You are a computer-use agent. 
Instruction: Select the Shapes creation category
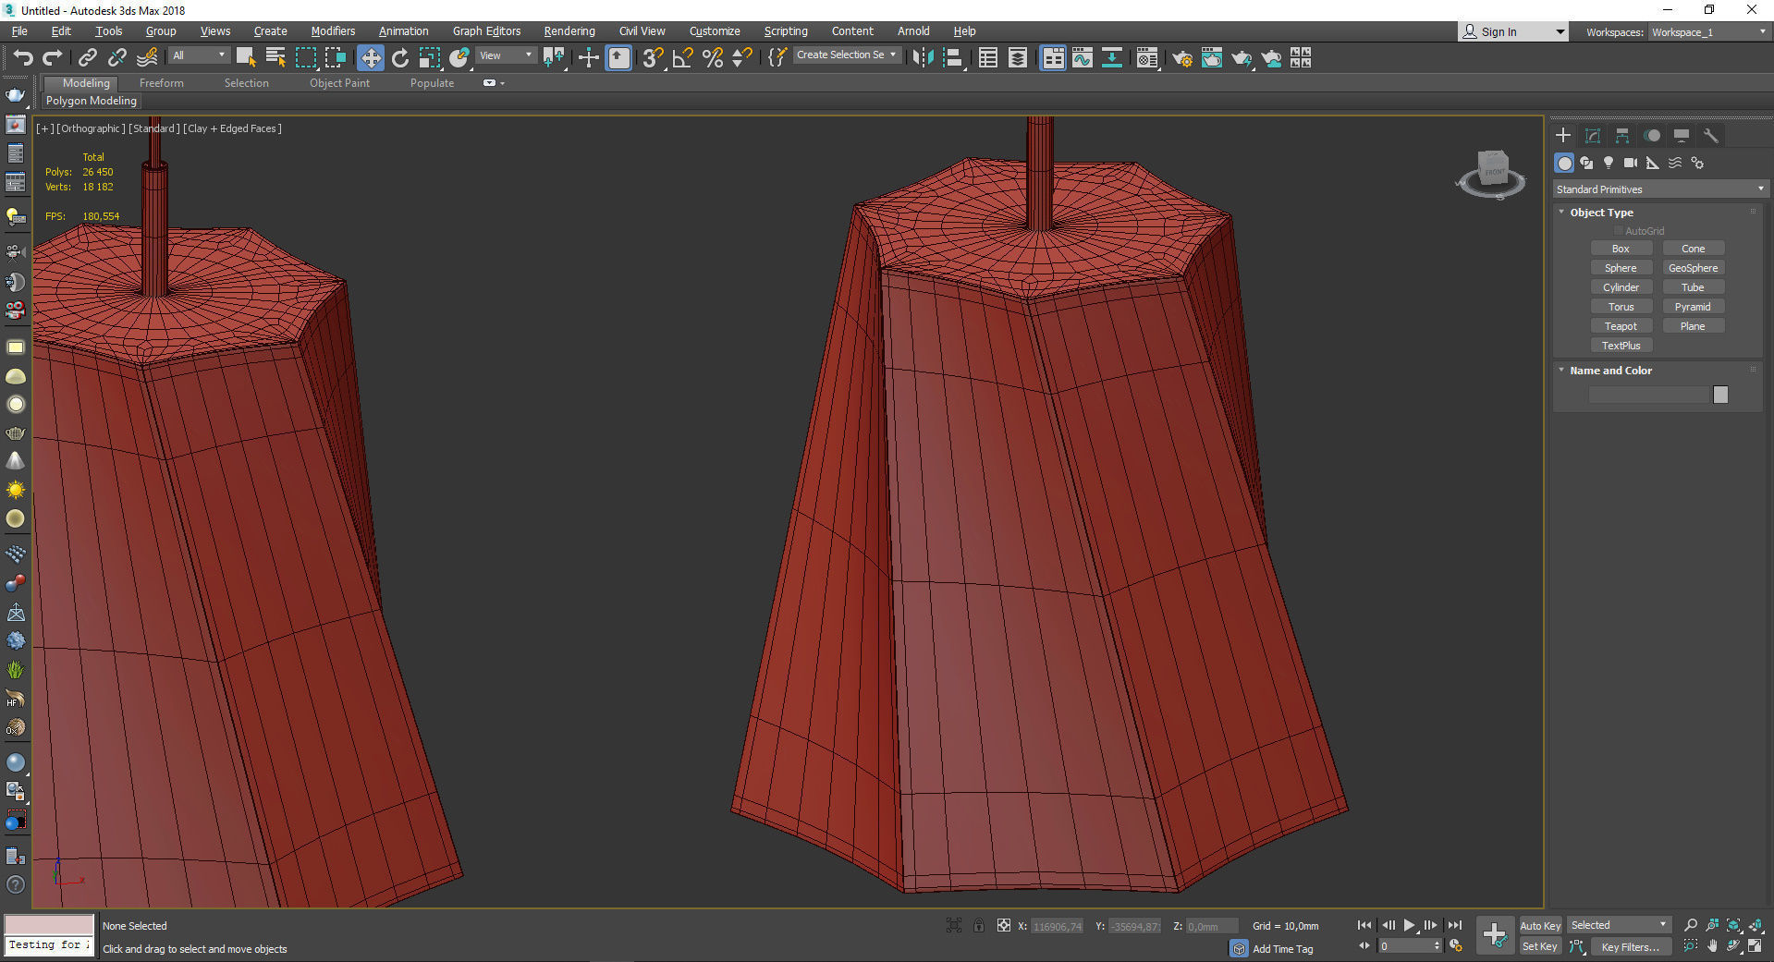tap(1586, 163)
